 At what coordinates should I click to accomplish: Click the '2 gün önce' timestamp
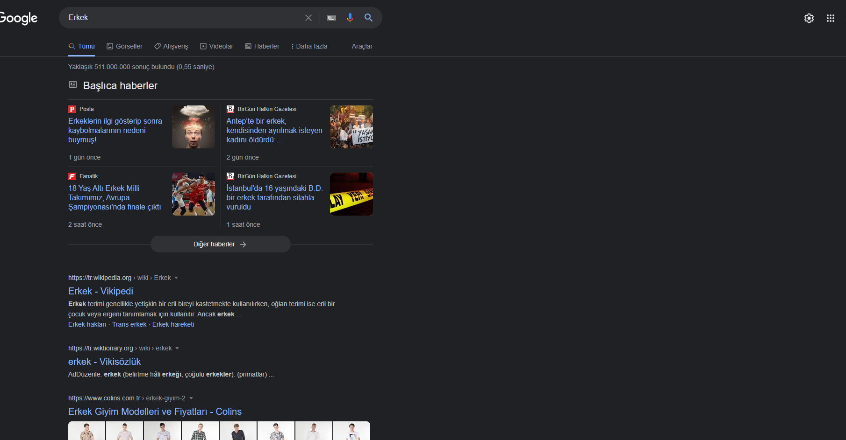point(243,157)
